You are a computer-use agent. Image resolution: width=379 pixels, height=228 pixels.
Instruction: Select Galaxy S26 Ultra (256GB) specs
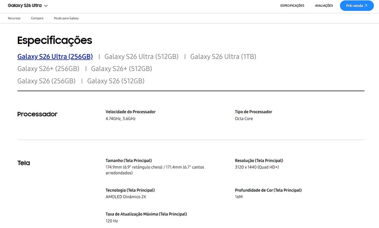click(55, 56)
